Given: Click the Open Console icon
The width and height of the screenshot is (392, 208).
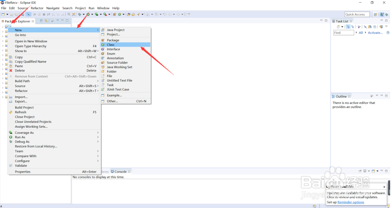Looking at the screenshot, I should tap(373, 171).
